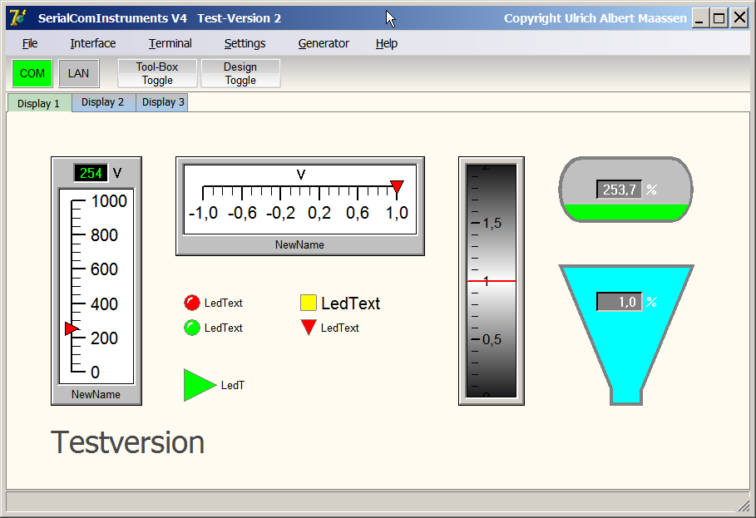Open the Interface menu
756x518 pixels.
pos(93,43)
